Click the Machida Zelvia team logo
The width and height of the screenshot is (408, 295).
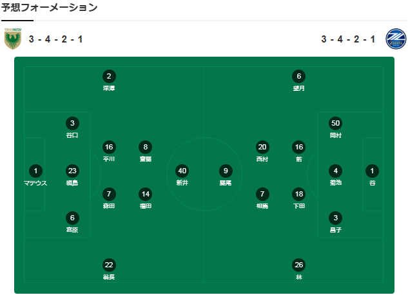pos(396,39)
